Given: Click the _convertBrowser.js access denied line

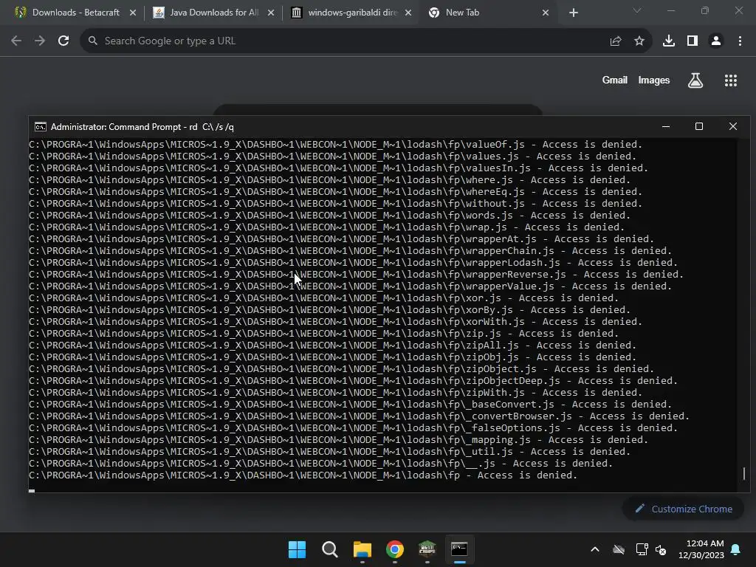Looking at the screenshot, I should coord(360,416).
